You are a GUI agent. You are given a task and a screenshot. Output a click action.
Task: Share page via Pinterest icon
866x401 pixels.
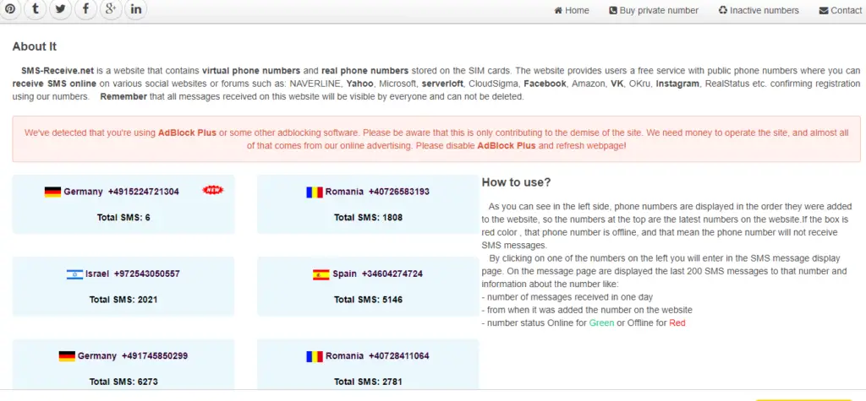(x=10, y=9)
